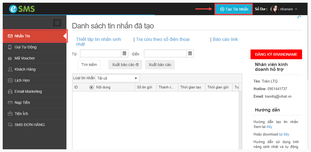Click the Số Dư balance label
311x152 pixels.
point(261,9)
